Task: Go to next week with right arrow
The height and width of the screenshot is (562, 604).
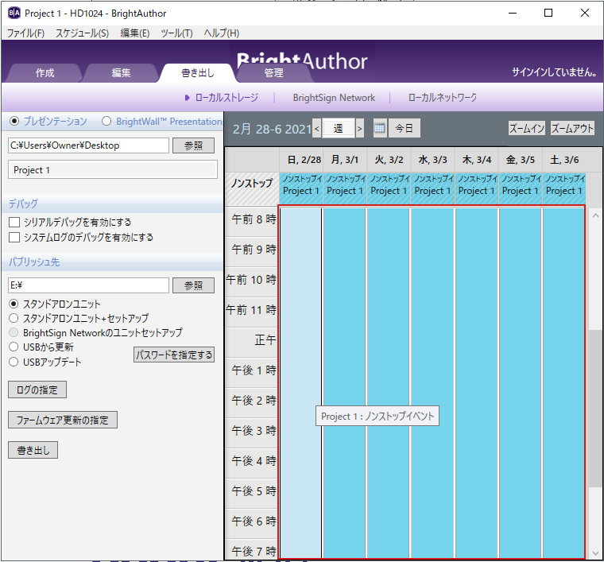Action: [359, 128]
